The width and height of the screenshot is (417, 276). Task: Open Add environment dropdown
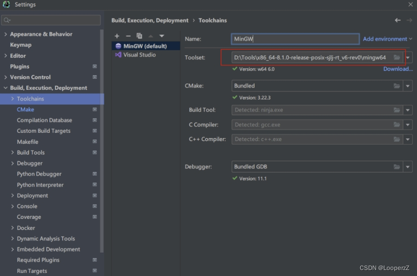coord(387,39)
